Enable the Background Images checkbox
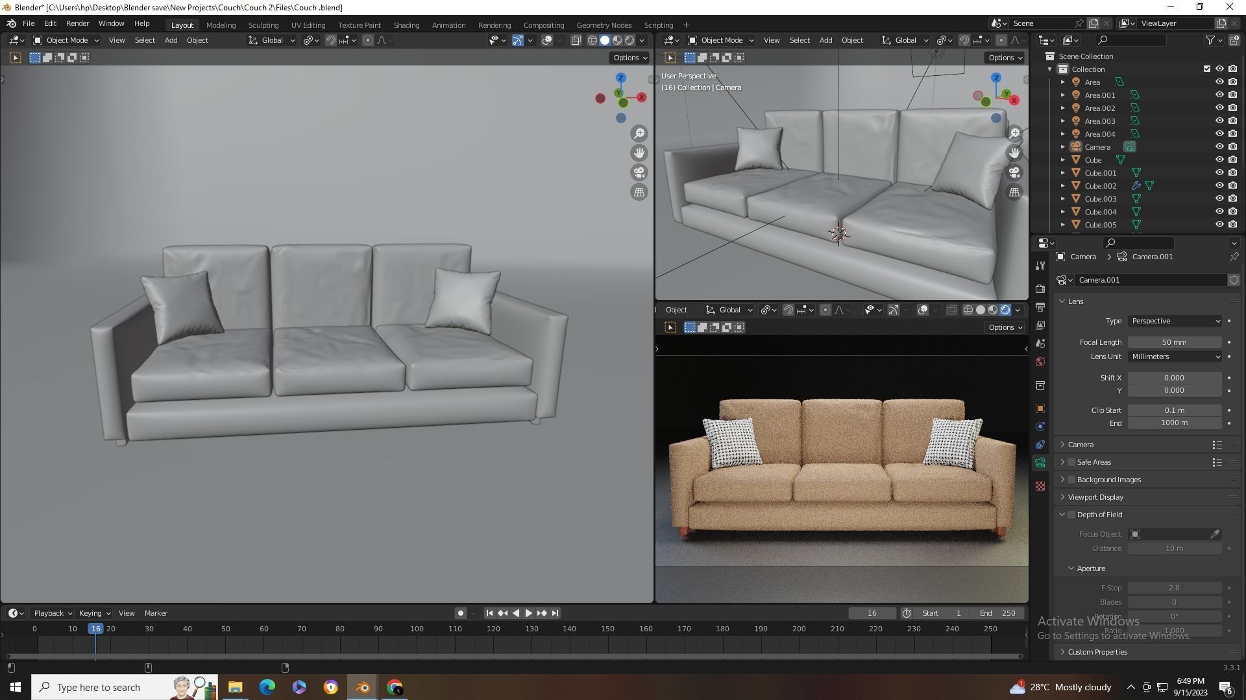The height and width of the screenshot is (700, 1246). (x=1071, y=480)
